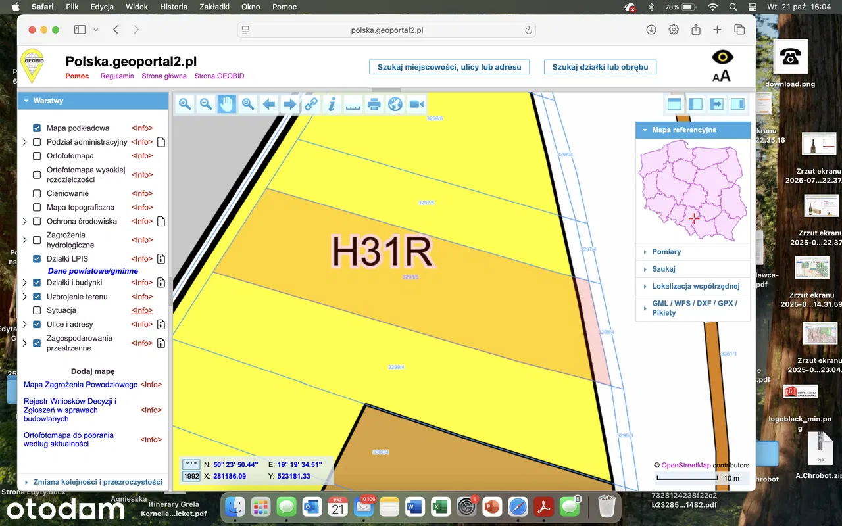This screenshot has width=842, height=526.
Task: Expand the Podział administracyjny layer tree
Action: (x=25, y=142)
